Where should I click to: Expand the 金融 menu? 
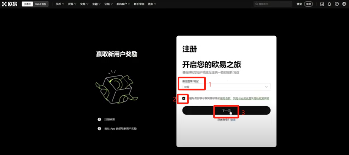(x=96, y=4)
